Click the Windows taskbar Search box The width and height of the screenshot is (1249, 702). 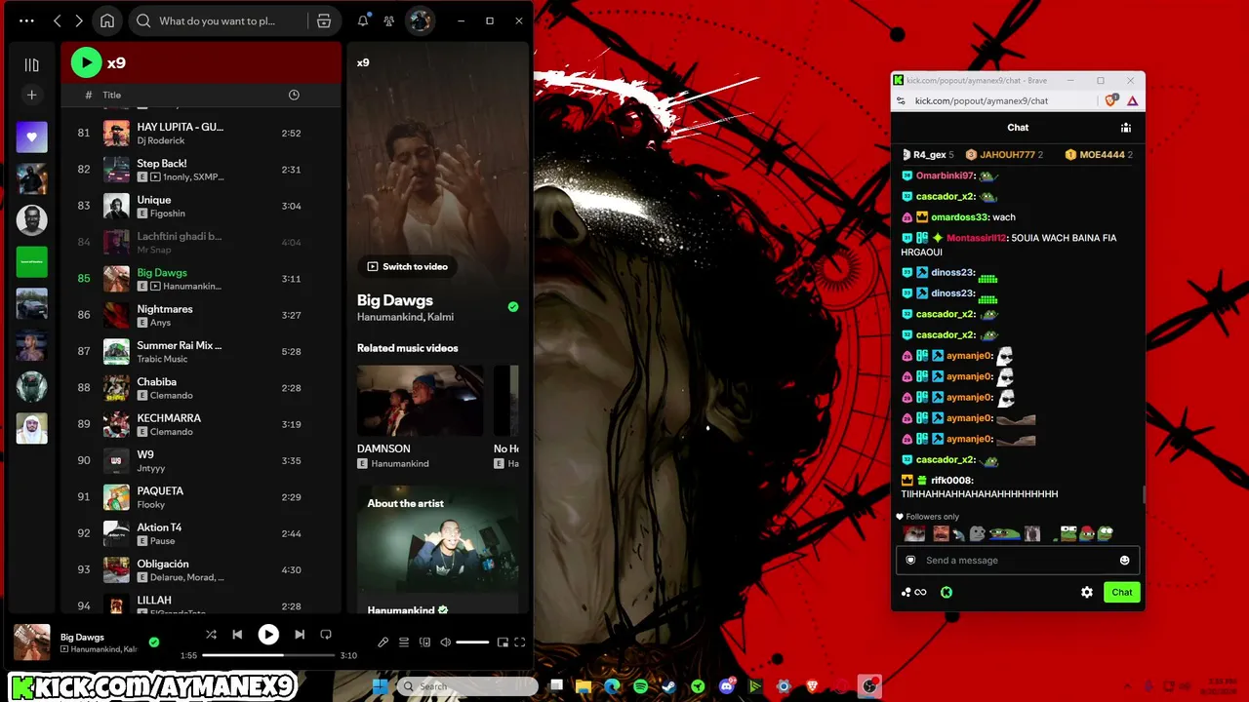coord(467,686)
